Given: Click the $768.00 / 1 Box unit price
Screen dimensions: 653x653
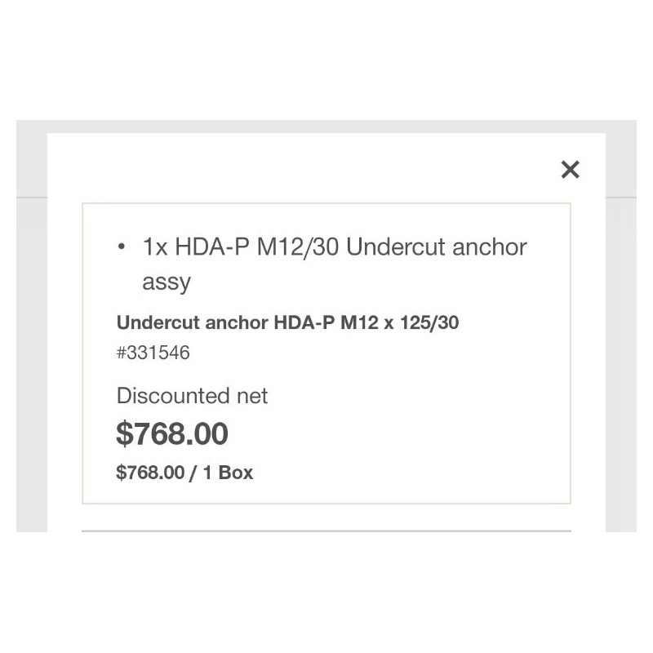Looking at the screenshot, I should [x=184, y=473].
